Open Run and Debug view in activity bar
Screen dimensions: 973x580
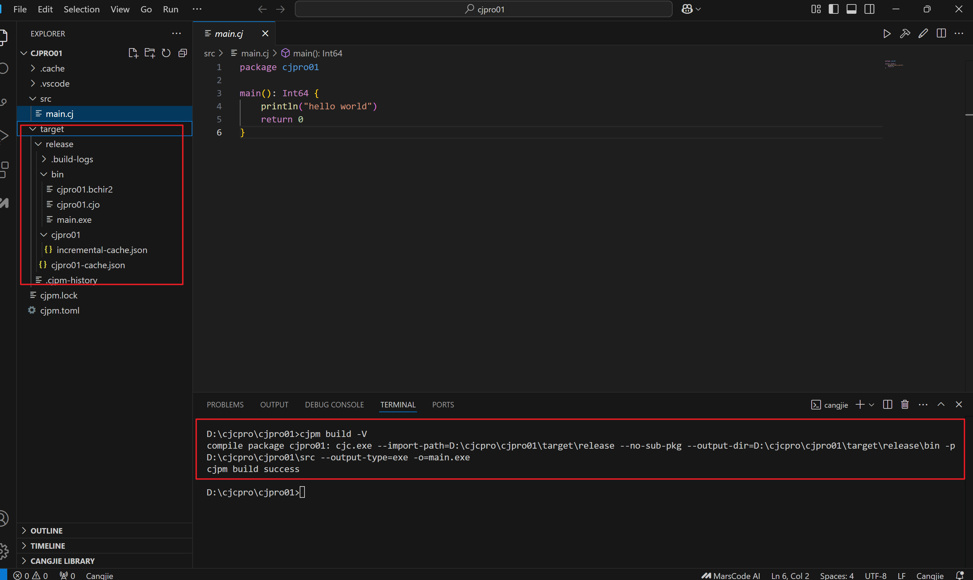tap(4, 136)
